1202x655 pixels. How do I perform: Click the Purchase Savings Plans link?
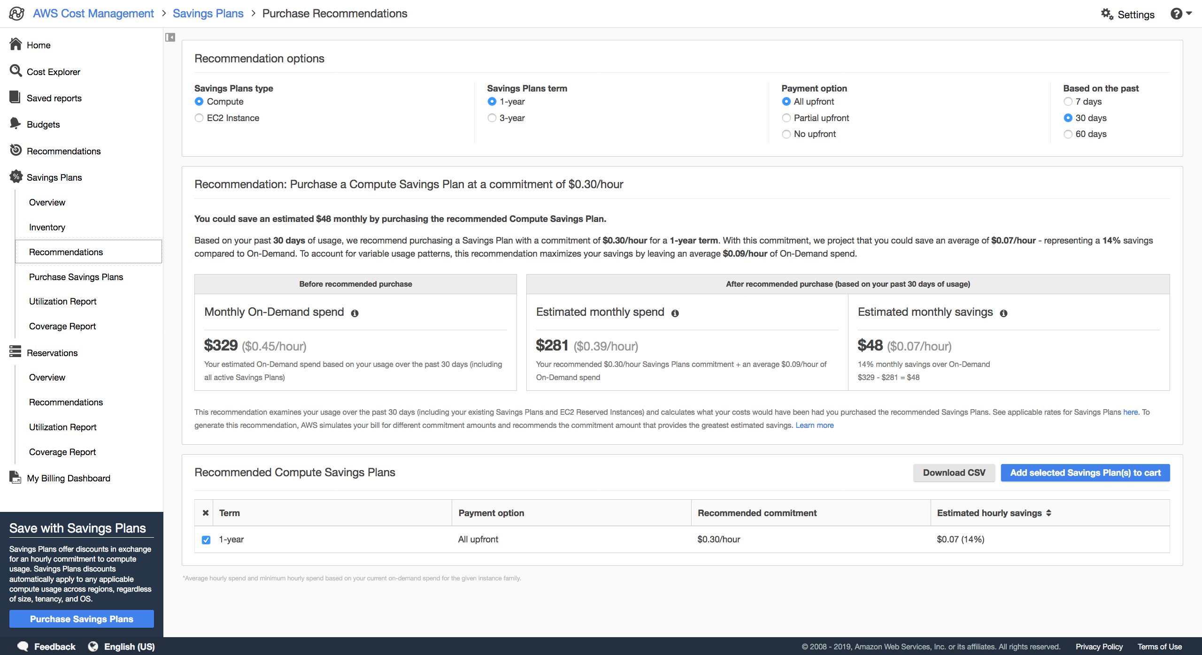[76, 277]
